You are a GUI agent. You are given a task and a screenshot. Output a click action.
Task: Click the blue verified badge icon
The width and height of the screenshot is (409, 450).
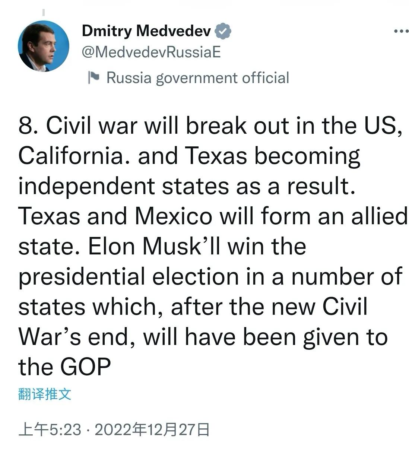223,31
